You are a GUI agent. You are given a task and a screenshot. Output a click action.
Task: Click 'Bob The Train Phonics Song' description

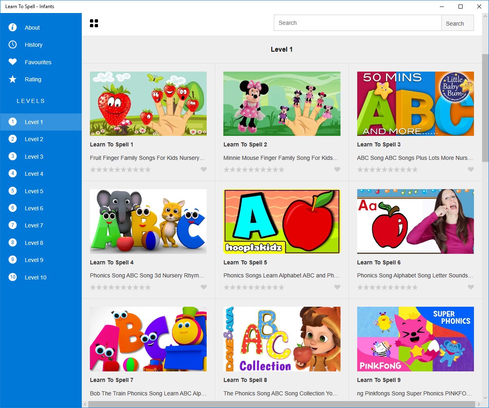pos(148,393)
